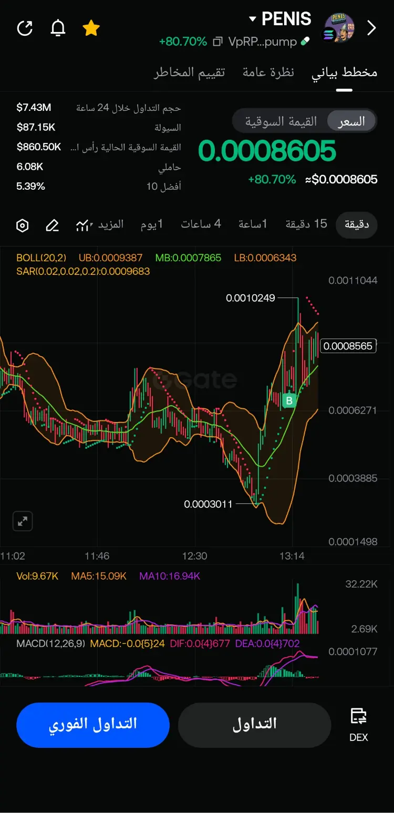Expand chart to fullscreen

click(23, 521)
